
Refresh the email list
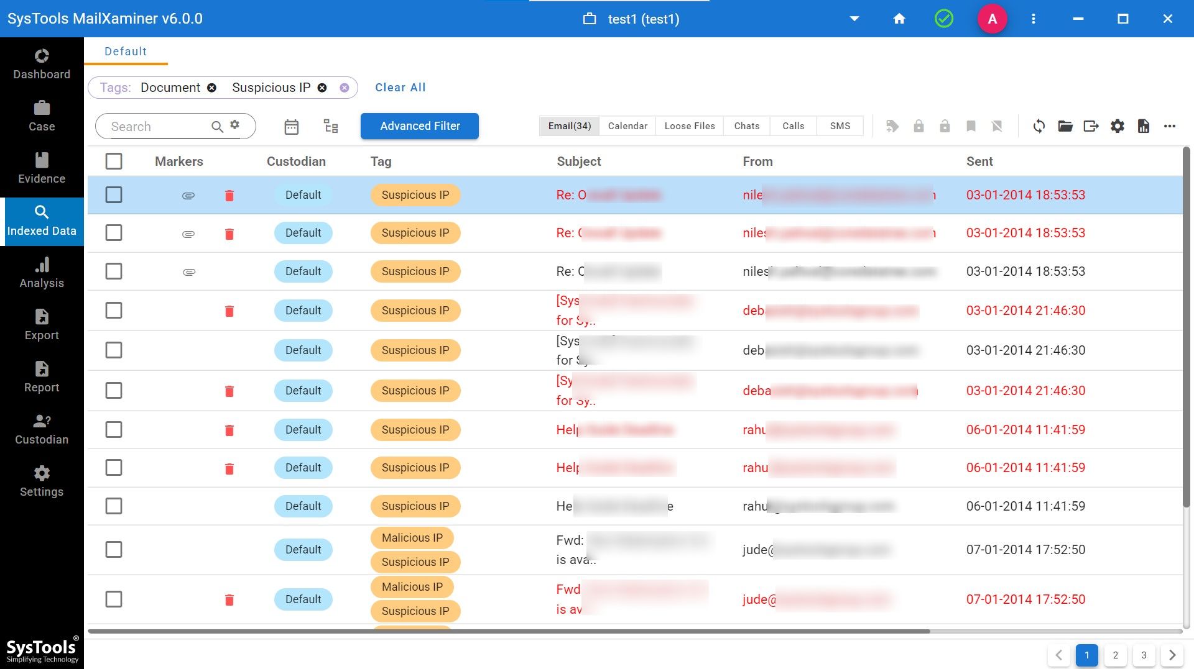[1039, 126]
